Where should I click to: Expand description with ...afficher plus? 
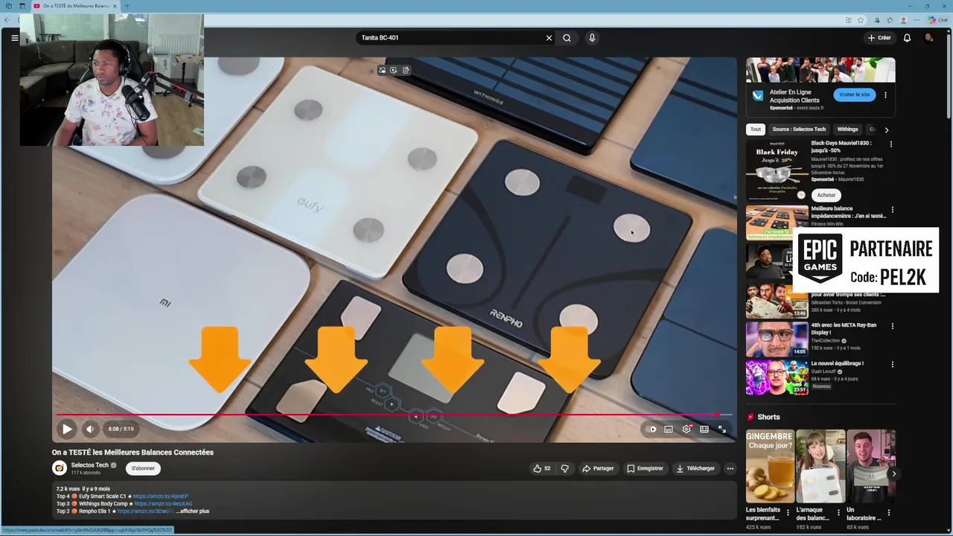pyautogui.click(x=193, y=511)
